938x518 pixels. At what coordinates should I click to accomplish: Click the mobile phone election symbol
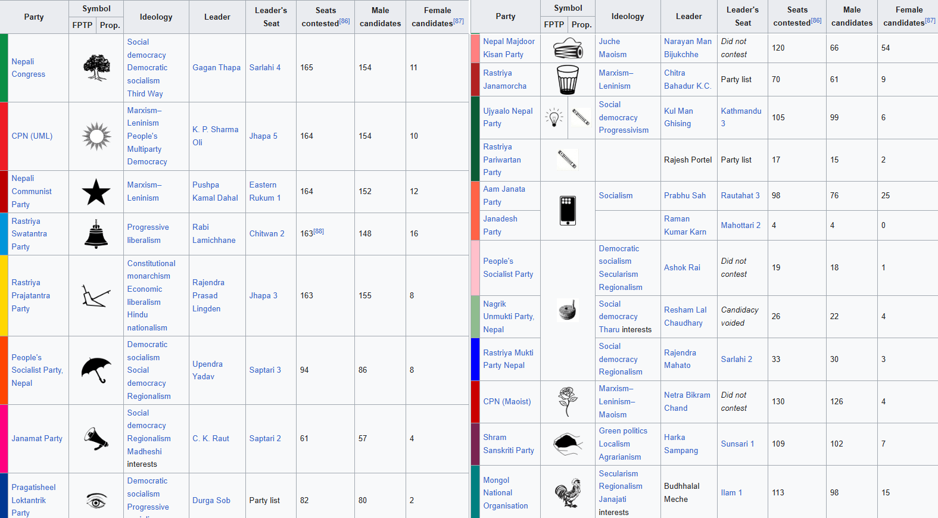[568, 211]
